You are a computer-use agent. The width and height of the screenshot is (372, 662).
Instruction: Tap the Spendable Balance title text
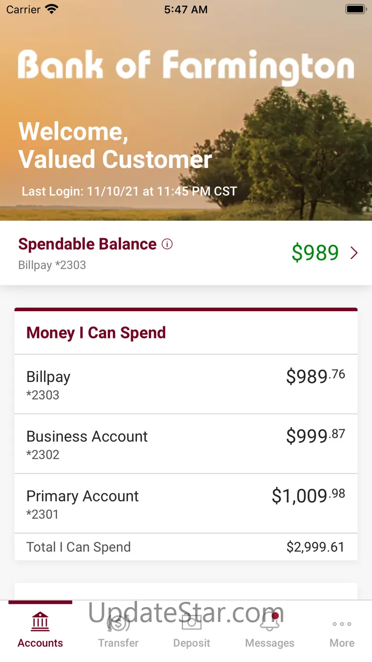point(87,244)
